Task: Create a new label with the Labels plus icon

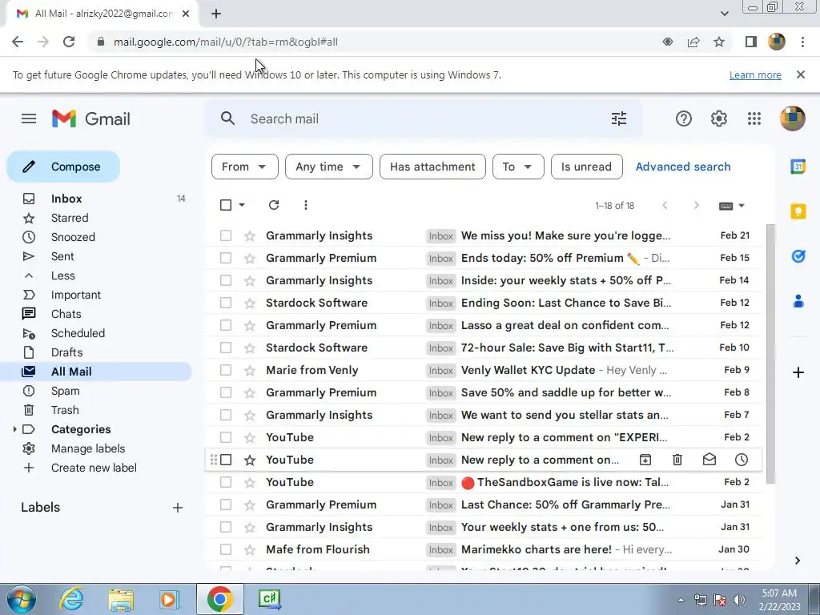Action: point(178,508)
